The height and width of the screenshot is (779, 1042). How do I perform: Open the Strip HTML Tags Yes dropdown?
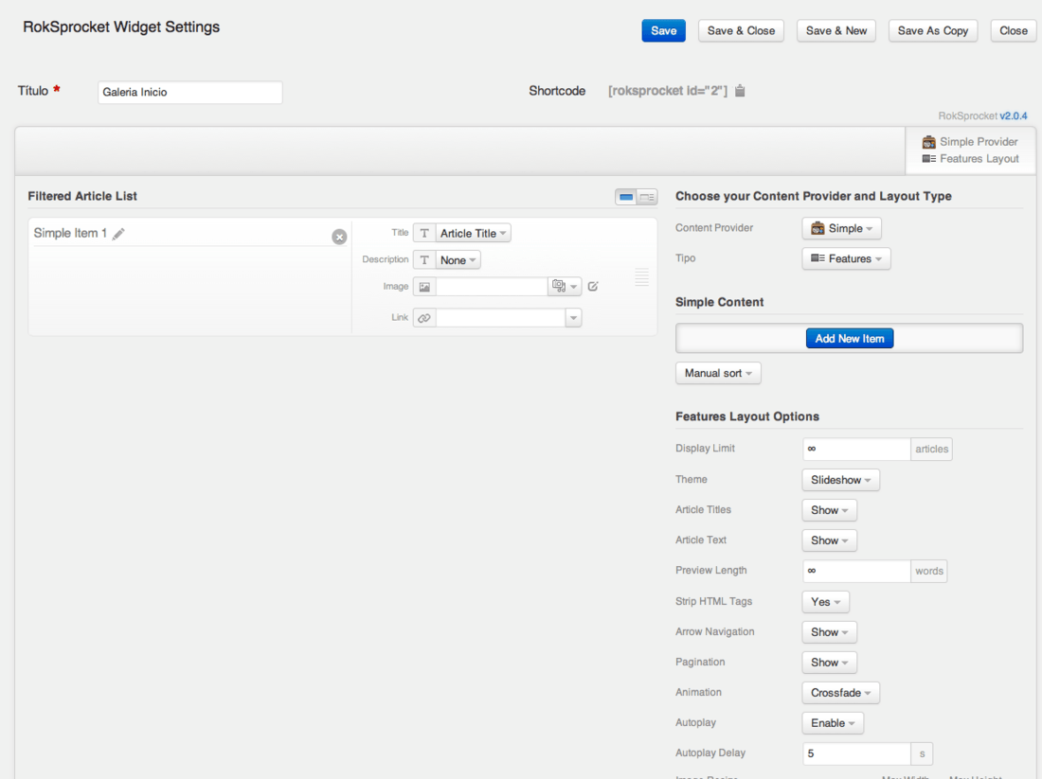click(x=825, y=602)
